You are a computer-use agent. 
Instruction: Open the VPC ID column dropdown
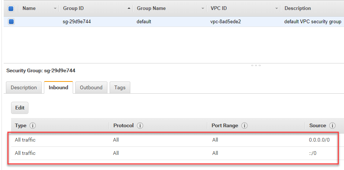pos(276,8)
